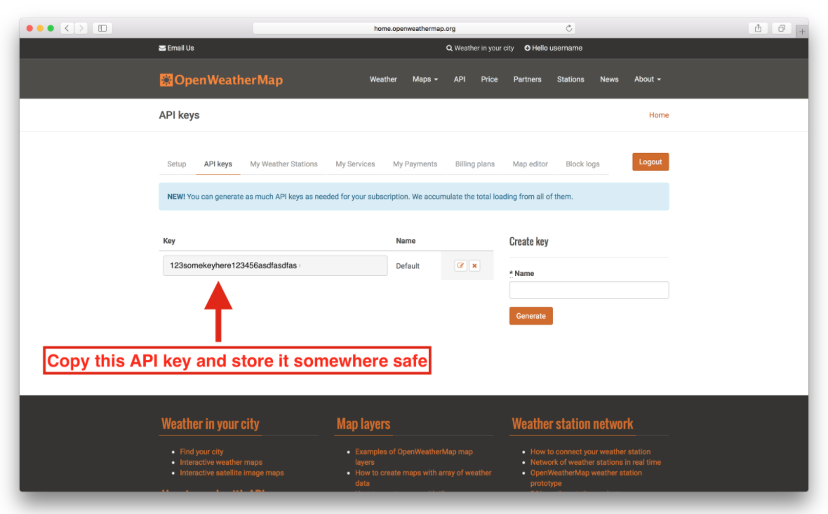Viewport: 828px width, 514px height.
Task: Open Interactive satellite image maps link
Action: 232,473
